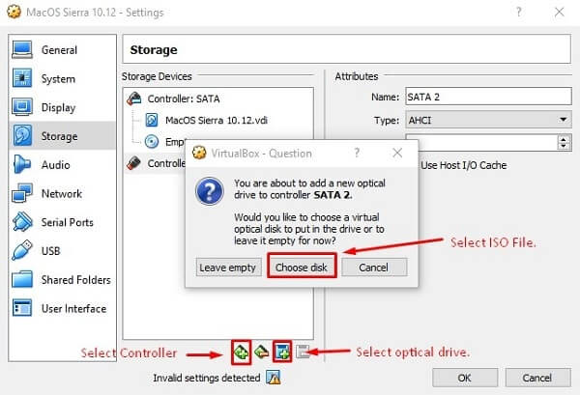This screenshot has width=580, height=395.
Task: Click help question mark in Settings title bar
Action: coord(518,13)
